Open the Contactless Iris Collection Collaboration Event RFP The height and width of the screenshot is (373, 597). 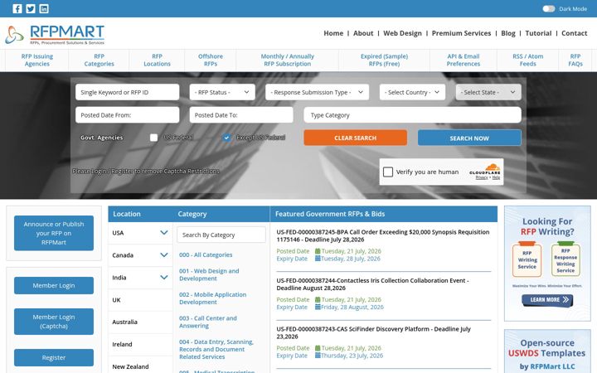(372, 284)
